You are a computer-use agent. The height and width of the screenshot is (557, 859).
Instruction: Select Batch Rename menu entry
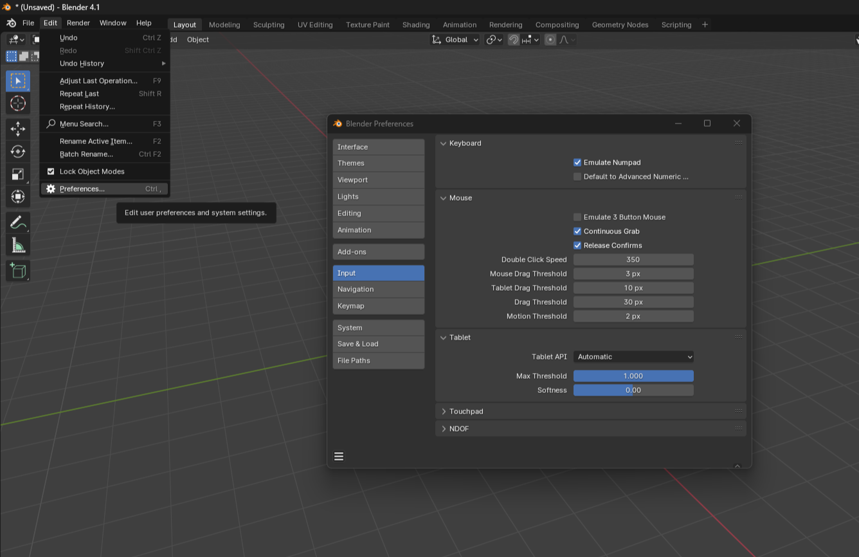coord(105,154)
